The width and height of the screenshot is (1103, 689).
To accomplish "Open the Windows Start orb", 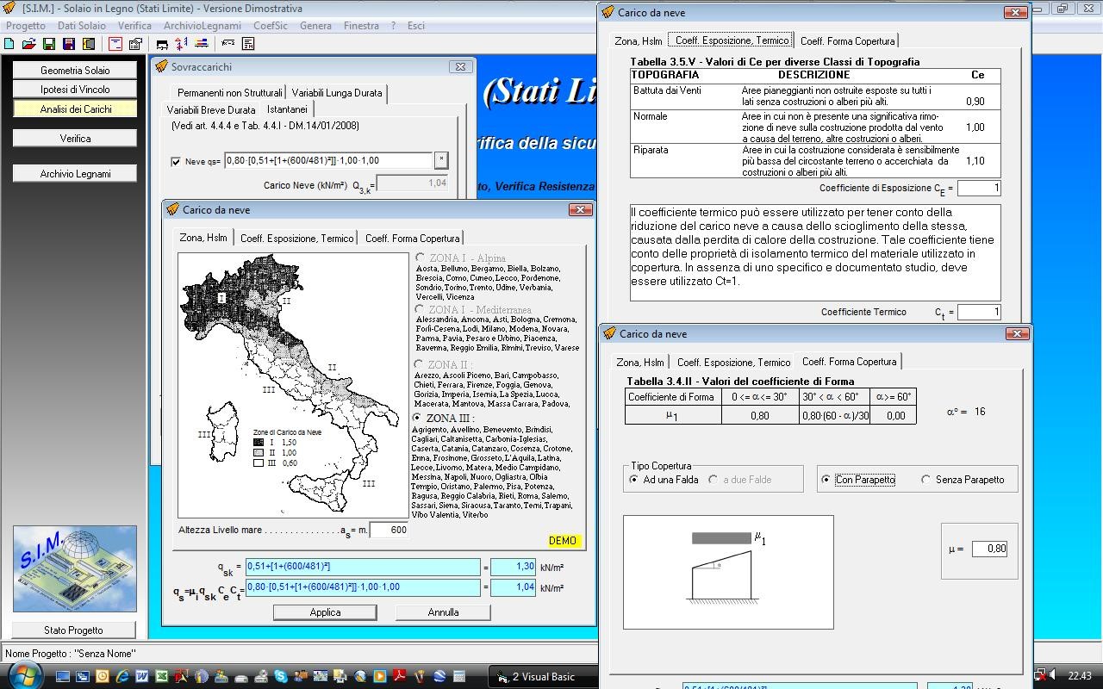I will (x=24, y=675).
